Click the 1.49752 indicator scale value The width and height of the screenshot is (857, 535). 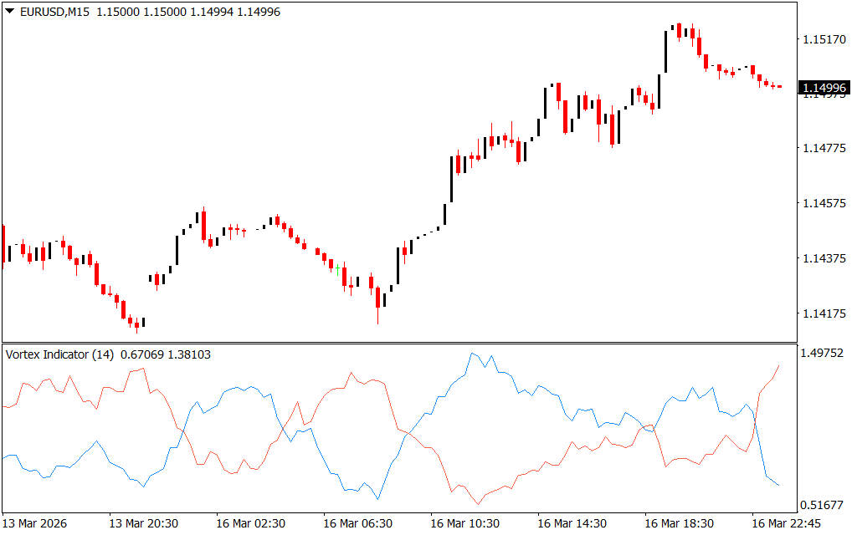pos(824,353)
